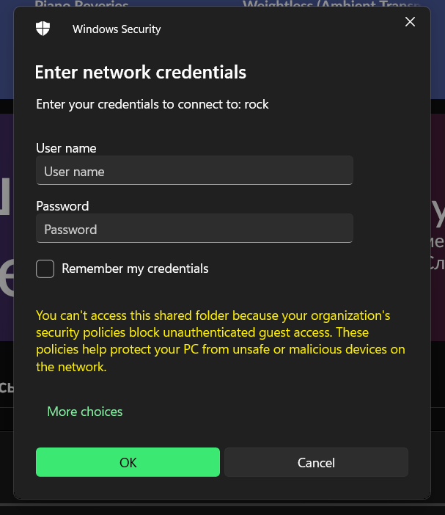This screenshot has width=445, height=515.
Task: Click the User name label above the field
Action: point(66,148)
